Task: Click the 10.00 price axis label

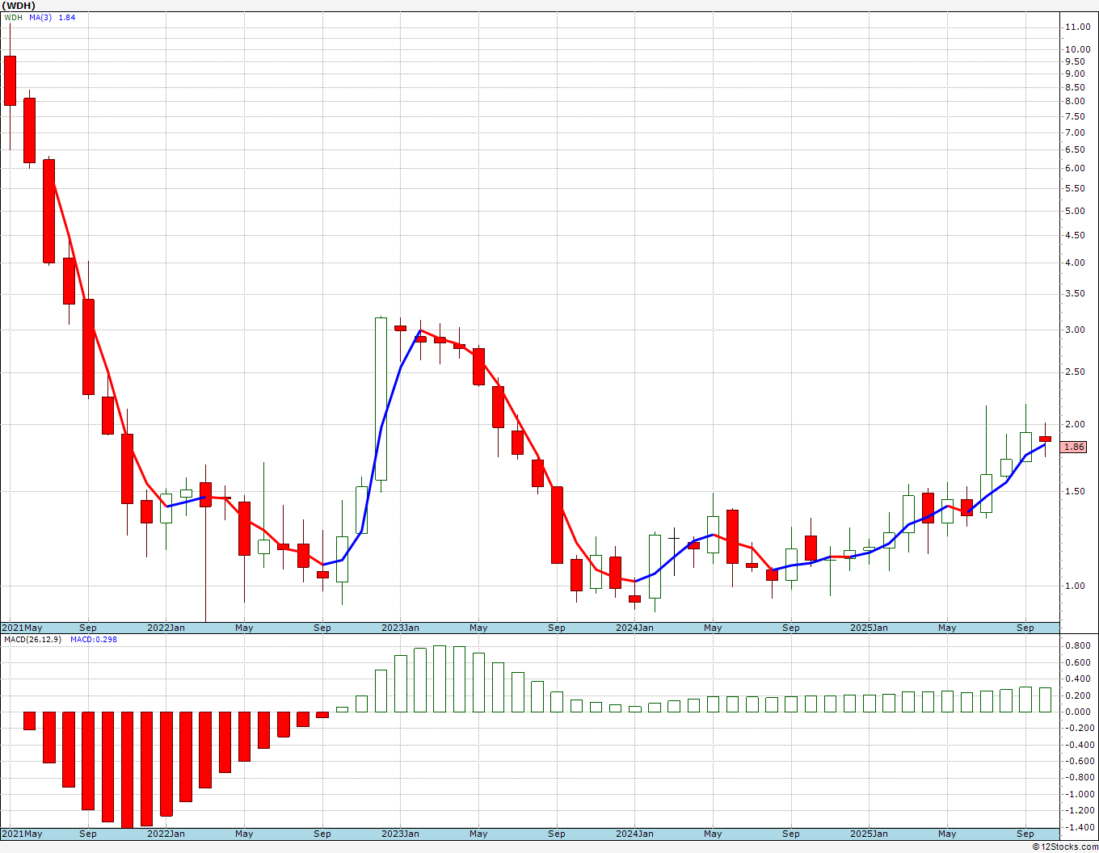Action: 1077,48
